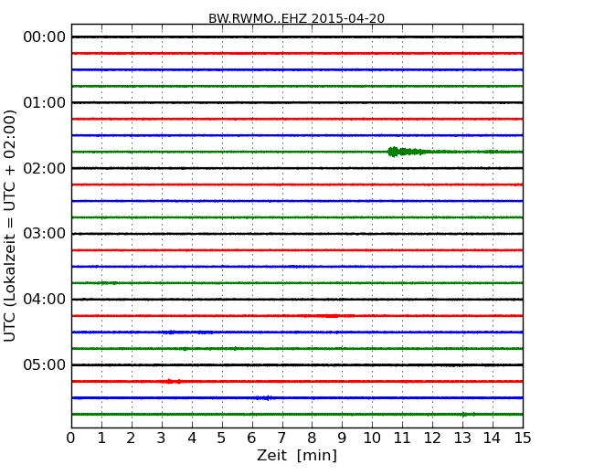Screen dimensions: 594x475
Task: Click the UTC Lokalzeit vertical axis label
Action: pos(10,226)
